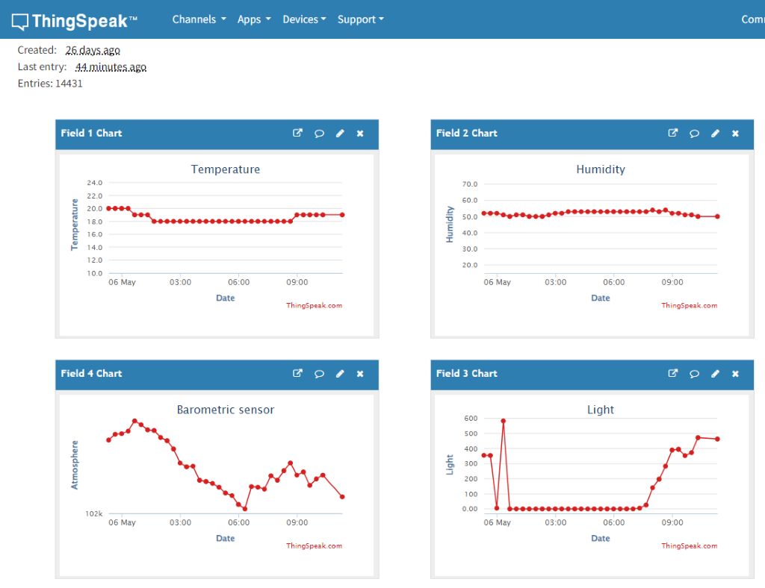Open Field 1 Chart in new window
This screenshot has height=588, width=765.
click(297, 133)
